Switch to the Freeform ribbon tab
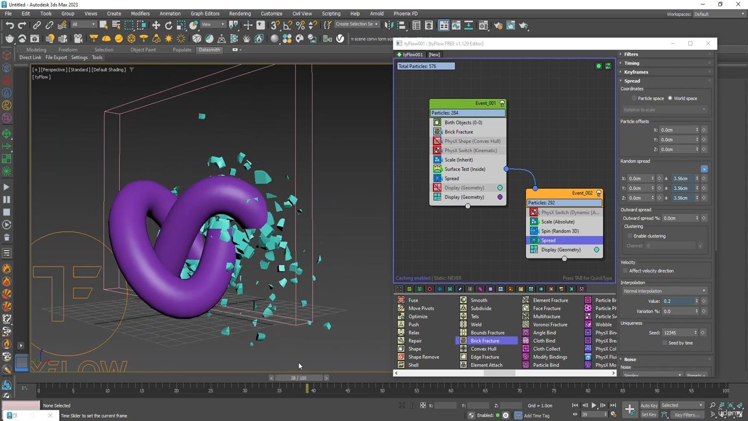 coord(68,50)
